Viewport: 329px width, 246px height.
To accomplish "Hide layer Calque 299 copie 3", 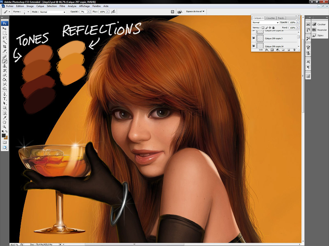I will pyautogui.click(x=254, y=38).
